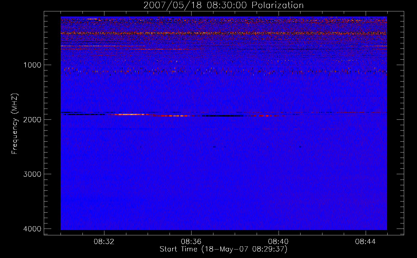Click the 2000 frequency tick label
417x258 pixels.
tap(32, 119)
